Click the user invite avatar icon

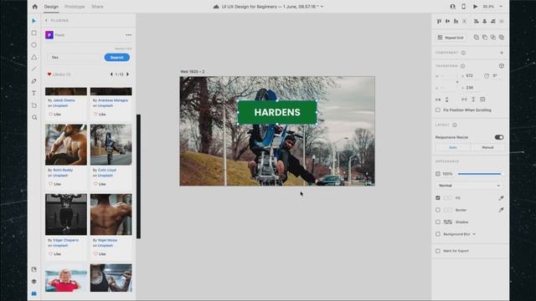point(452,7)
